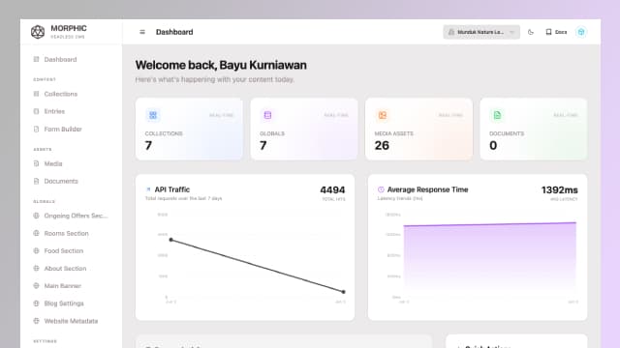Click the Globals count 7

(x=263, y=146)
